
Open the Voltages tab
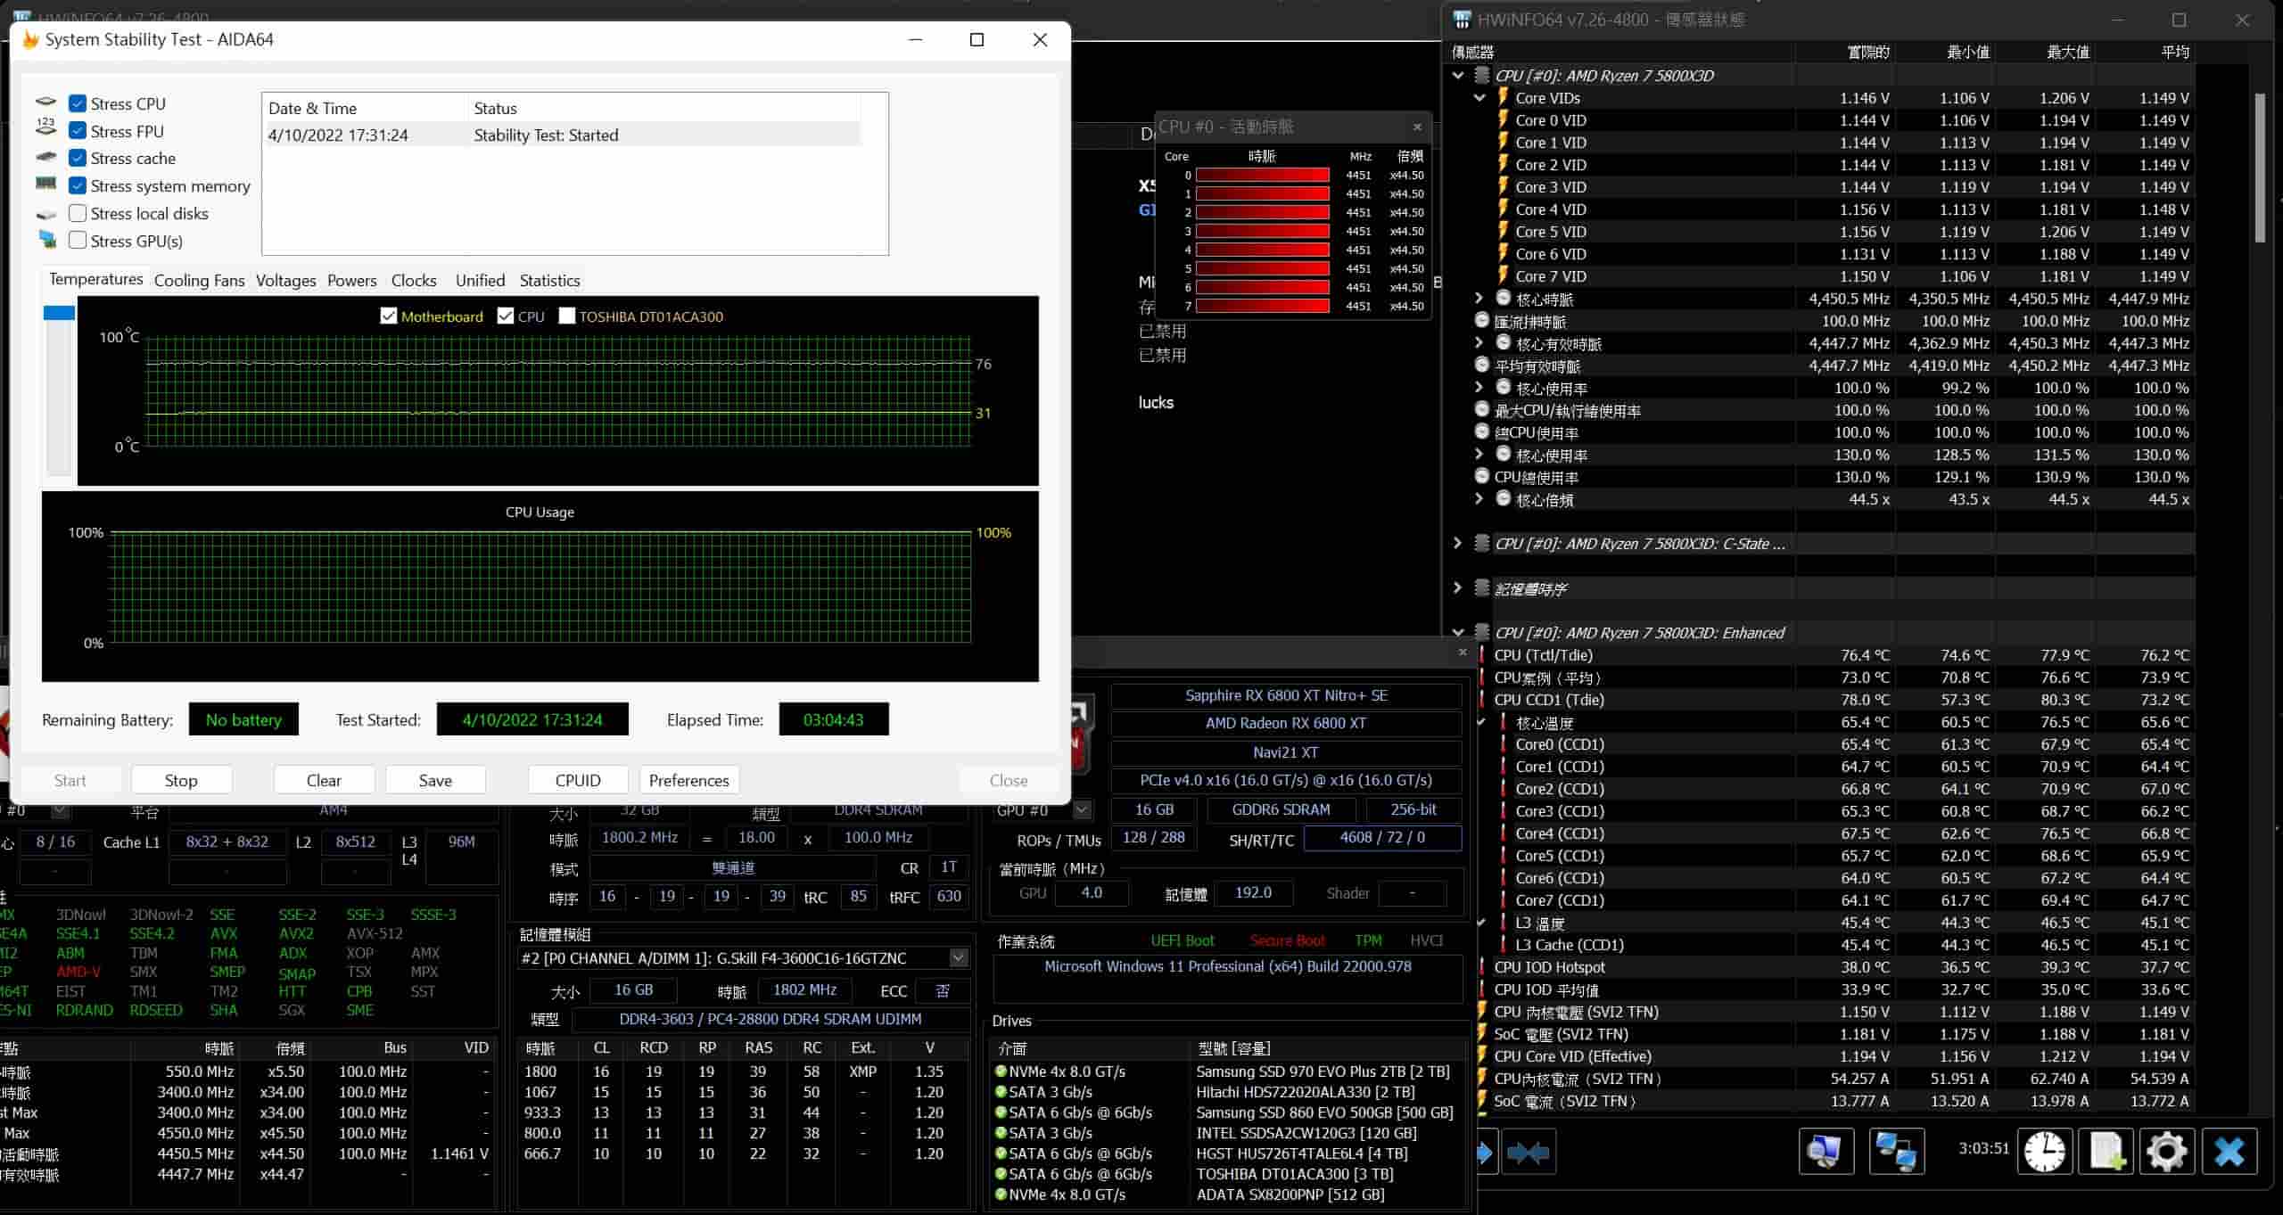tap(285, 280)
